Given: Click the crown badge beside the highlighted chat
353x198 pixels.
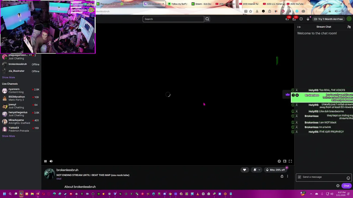Looking at the screenshot, I should coord(288,95).
